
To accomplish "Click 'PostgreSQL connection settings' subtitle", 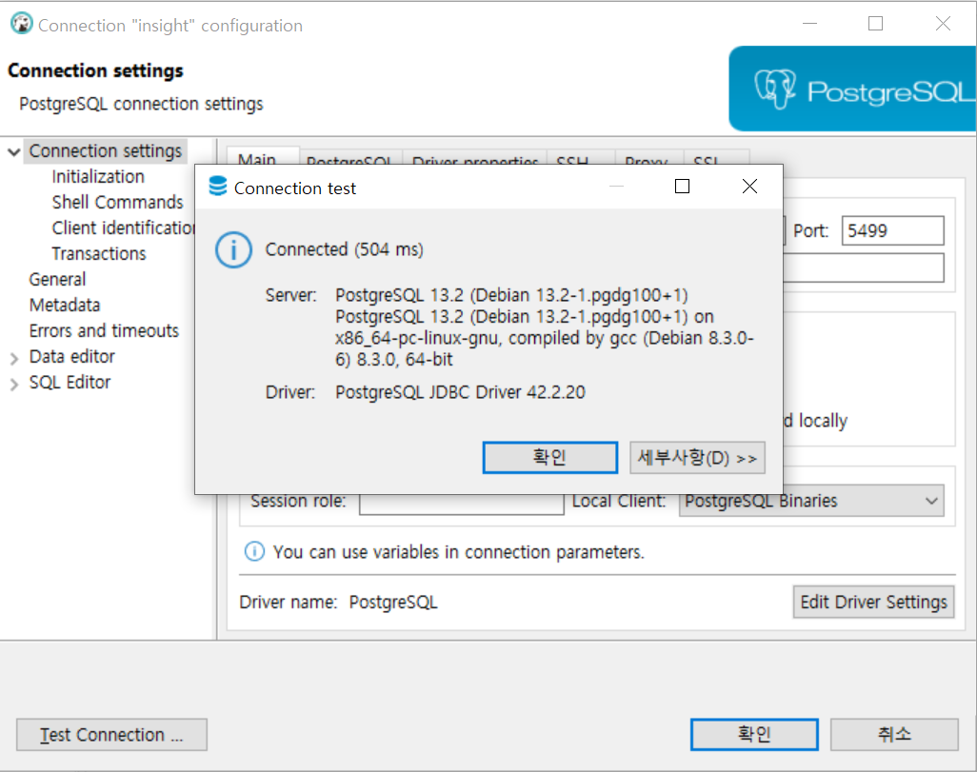I will coord(142,104).
